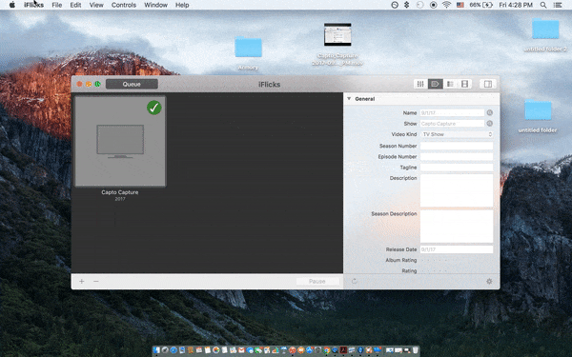Screen dimensions: 572x357
Task: Click the Capto Capture title under thumbnail
Action: [x=120, y=192]
